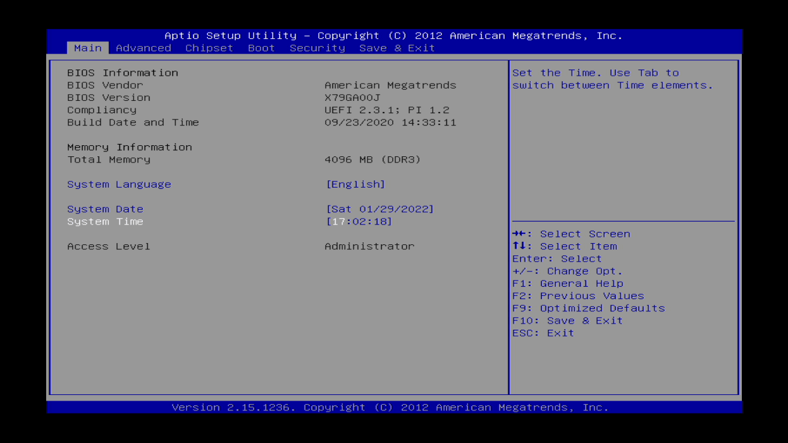
Task: Click the X79GA00J version value
Action: coord(352,97)
